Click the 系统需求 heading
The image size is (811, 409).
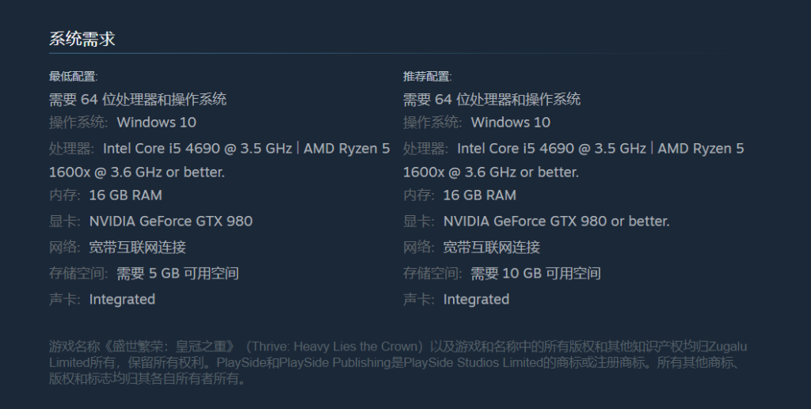[x=82, y=39]
